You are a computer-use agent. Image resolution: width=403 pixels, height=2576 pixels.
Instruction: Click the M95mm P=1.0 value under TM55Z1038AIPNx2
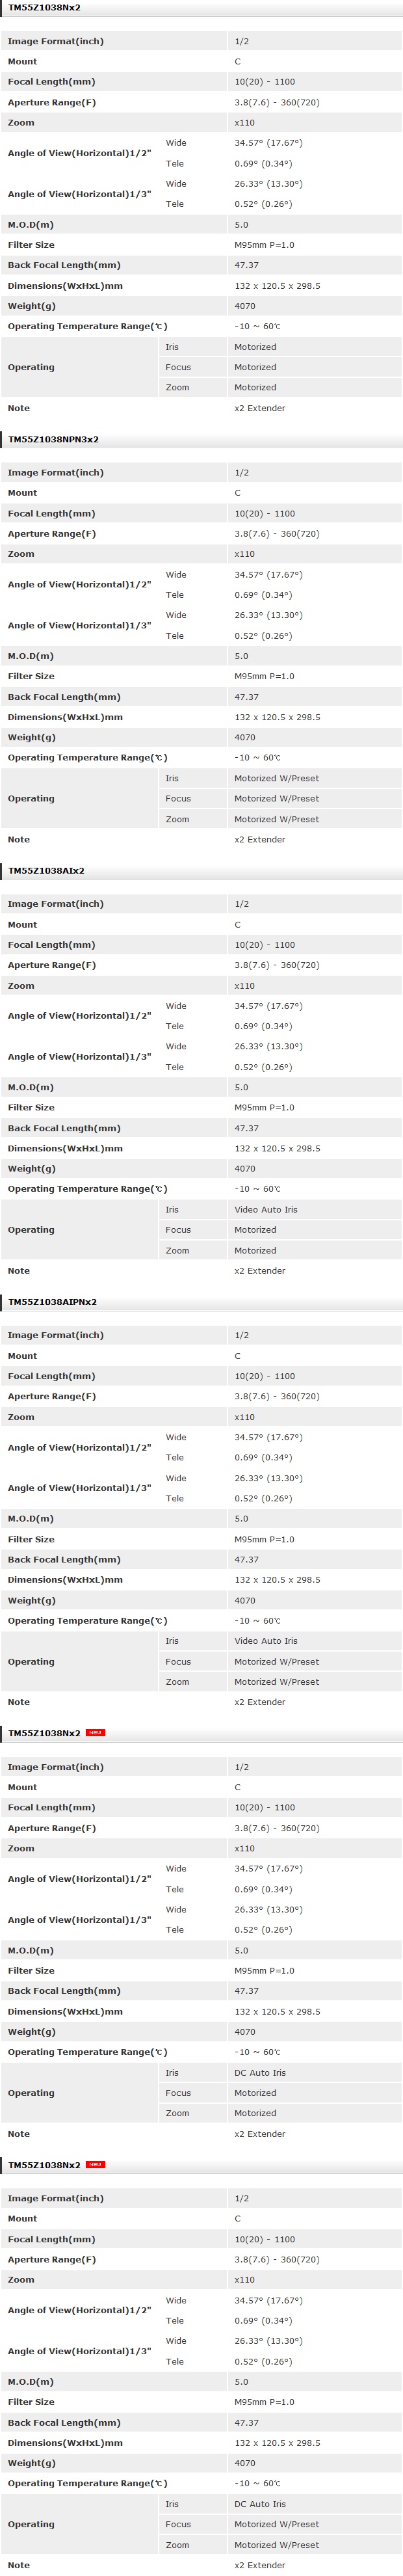tap(264, 1539)
